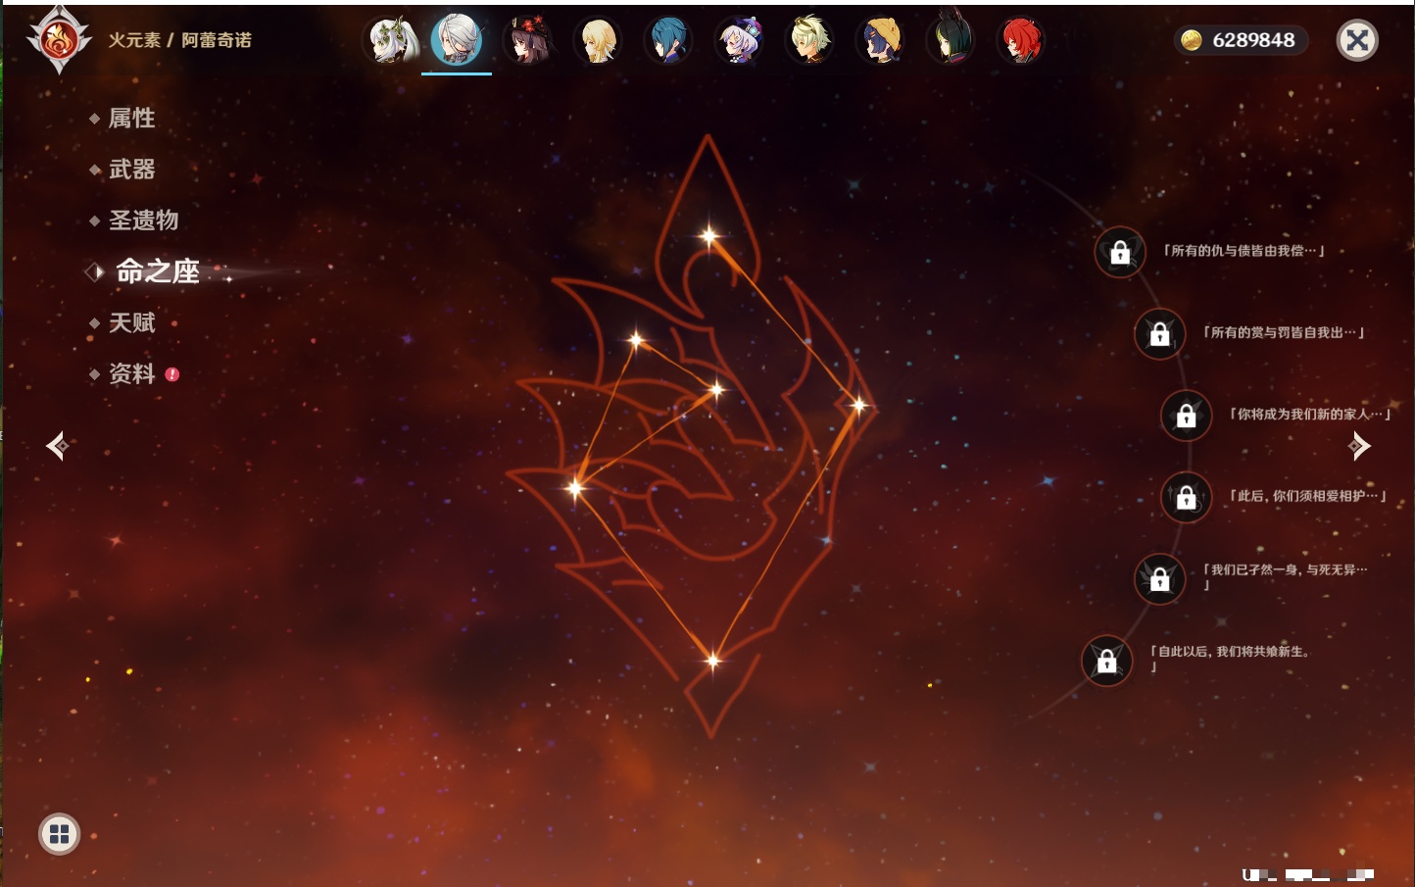Screen dimensions: 1415x887
Task: Open the lock icon beside 你将成为我们新的家人
Action: pyautogui.click(x=1186, y=415)
